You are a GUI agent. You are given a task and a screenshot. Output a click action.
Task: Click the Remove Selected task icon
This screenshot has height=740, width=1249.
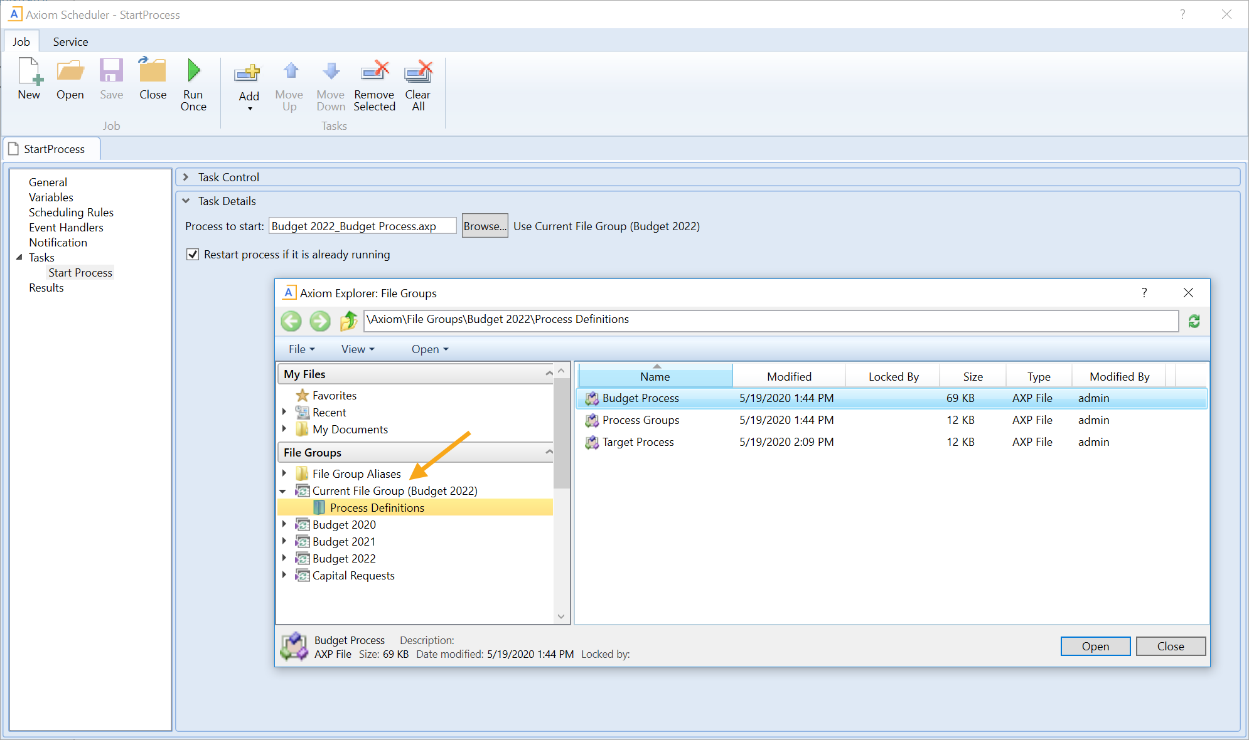[x=375, y=71]
